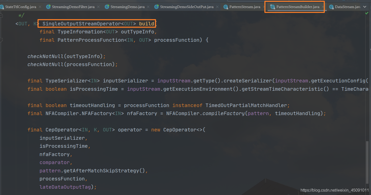Close the StreamingDemoFilter.java tab
The height and width of the screenshot is (195, 371).
click(98, 7)
